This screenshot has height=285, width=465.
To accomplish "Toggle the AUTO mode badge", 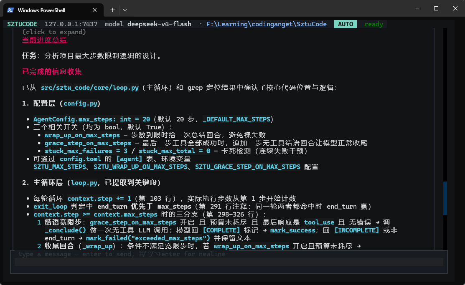I will pyautogui.click(x=346, y=24).
